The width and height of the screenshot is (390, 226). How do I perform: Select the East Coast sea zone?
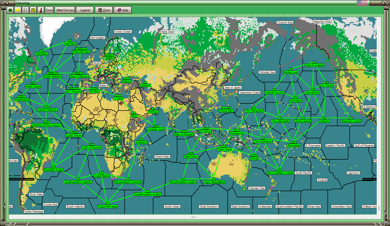point(33,86)
